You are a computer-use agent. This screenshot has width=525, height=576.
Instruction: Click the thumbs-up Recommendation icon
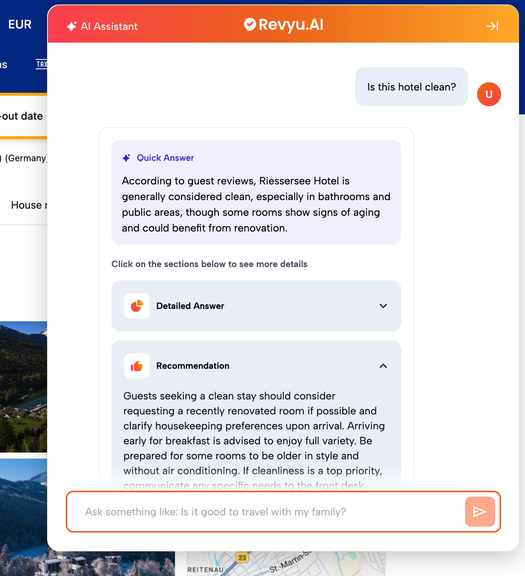(x=137, y=366)
